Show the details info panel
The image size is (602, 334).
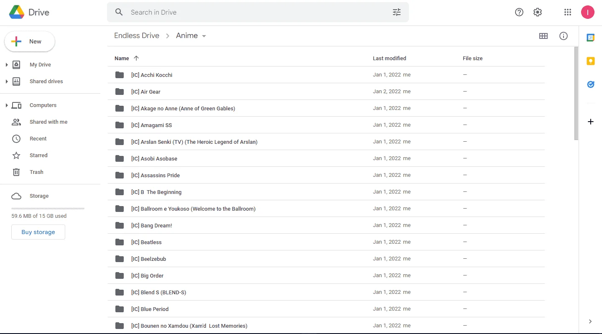tap(564, 36)
